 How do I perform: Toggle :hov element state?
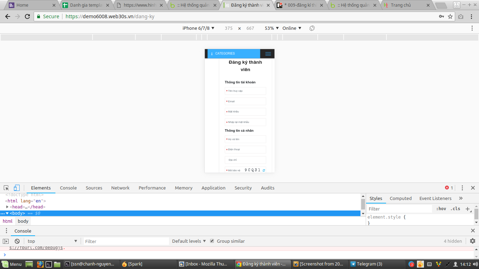coord(441,209)
